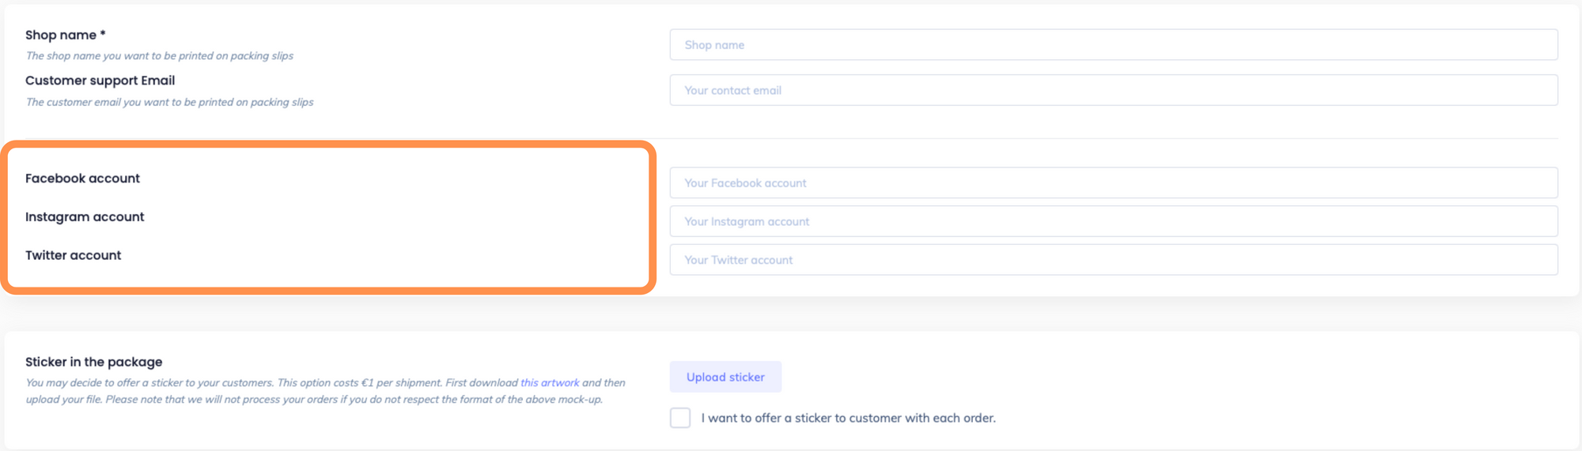This screenshot has height=451, width=1582.
Task: Click the Your Facebook account field
Action: pos(1113,182)
